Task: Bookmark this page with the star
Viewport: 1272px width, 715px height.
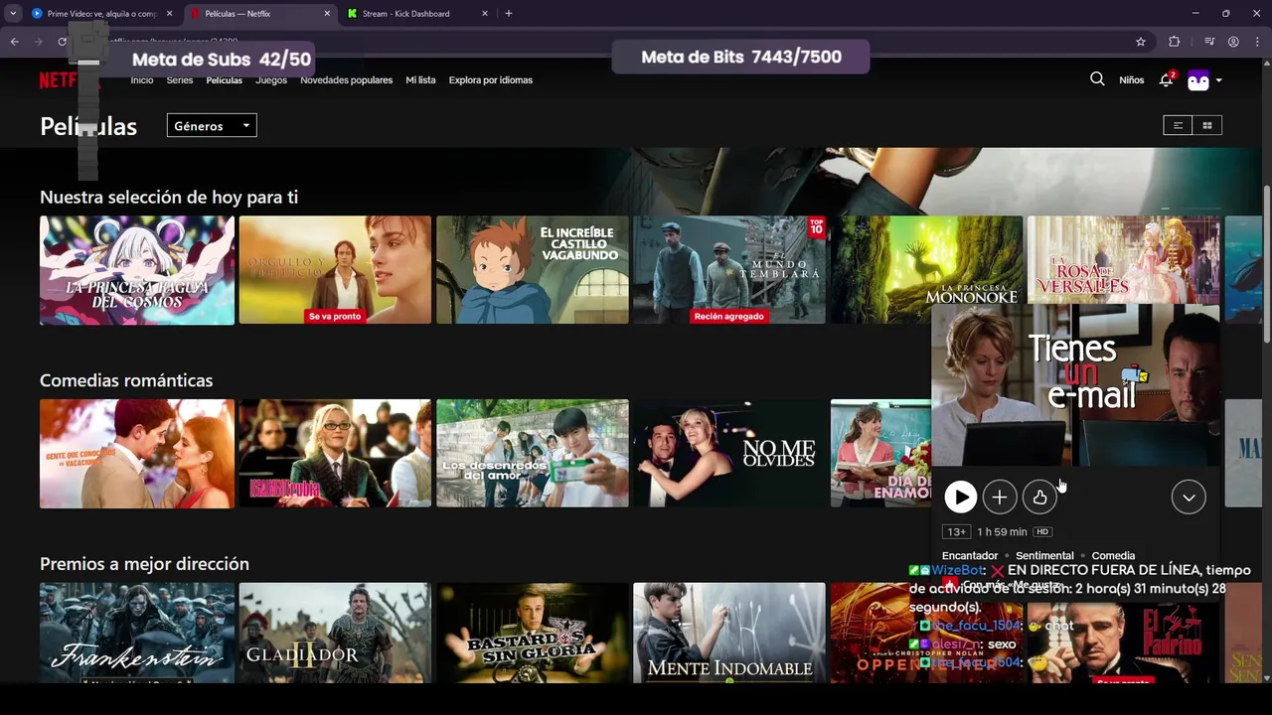Action: [1141, 42]
